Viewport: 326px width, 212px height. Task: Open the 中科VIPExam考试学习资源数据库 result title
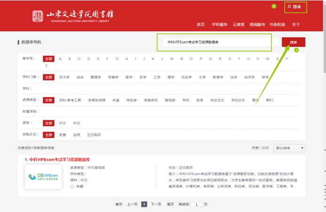pos(60,160)
